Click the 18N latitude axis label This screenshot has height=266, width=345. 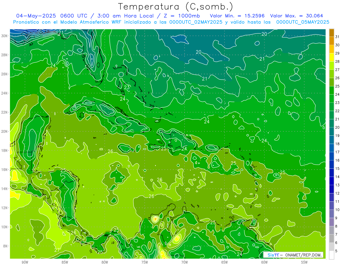[5, 150]
